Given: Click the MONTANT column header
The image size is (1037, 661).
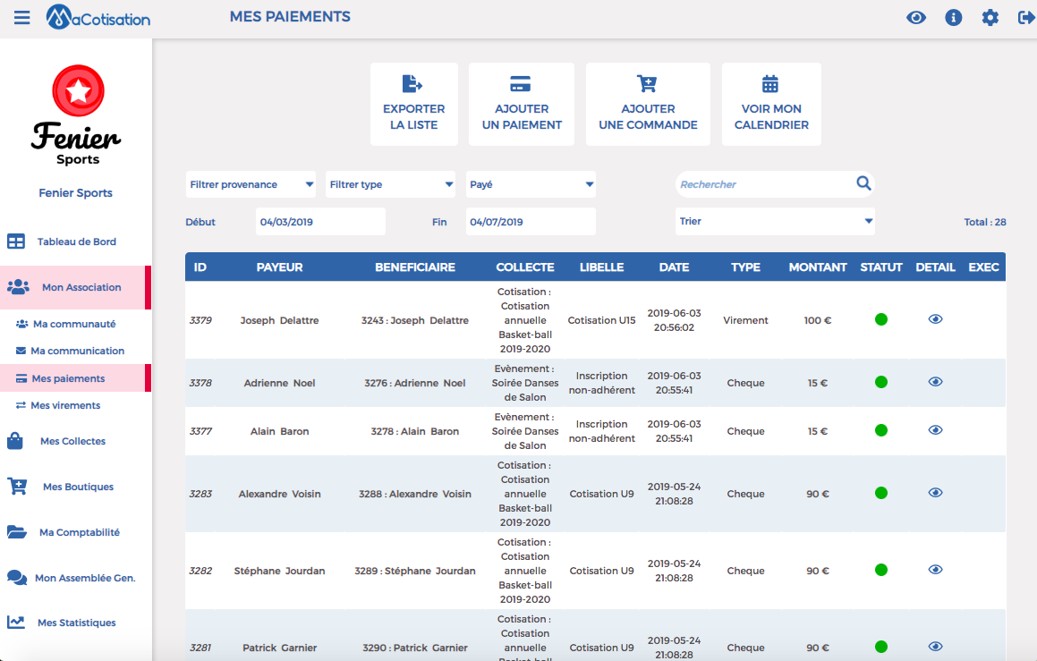Looking at the screenshot, I should [x=818, y=267].
